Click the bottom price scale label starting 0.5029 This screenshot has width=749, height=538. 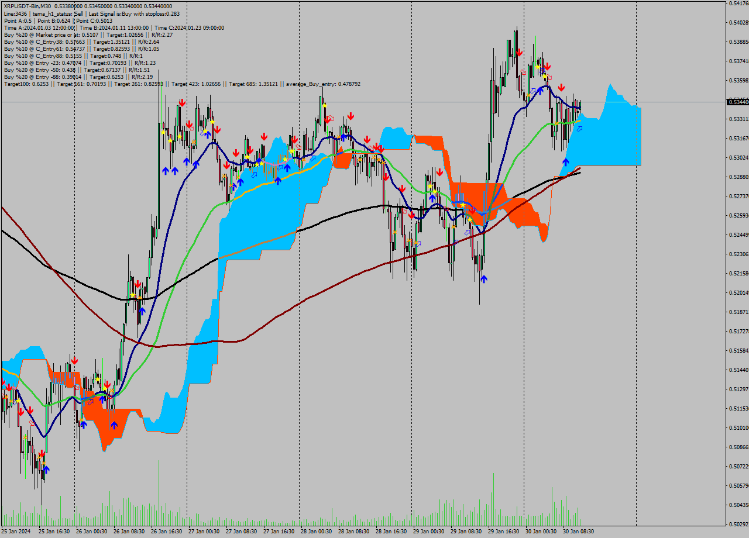(738, 524)
